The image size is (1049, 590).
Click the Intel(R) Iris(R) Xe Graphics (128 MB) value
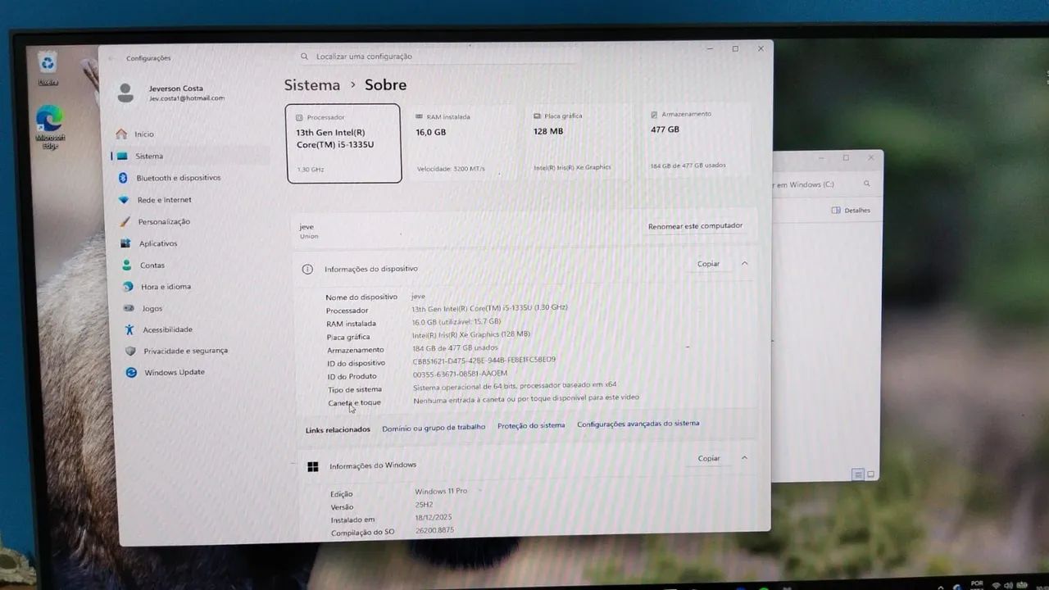coord(471,334)
